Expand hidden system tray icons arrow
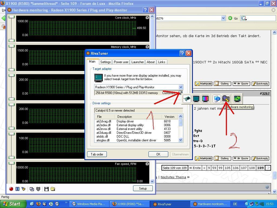Image resolution: width=277 pixels, height=208 pixels. (247, 204)
